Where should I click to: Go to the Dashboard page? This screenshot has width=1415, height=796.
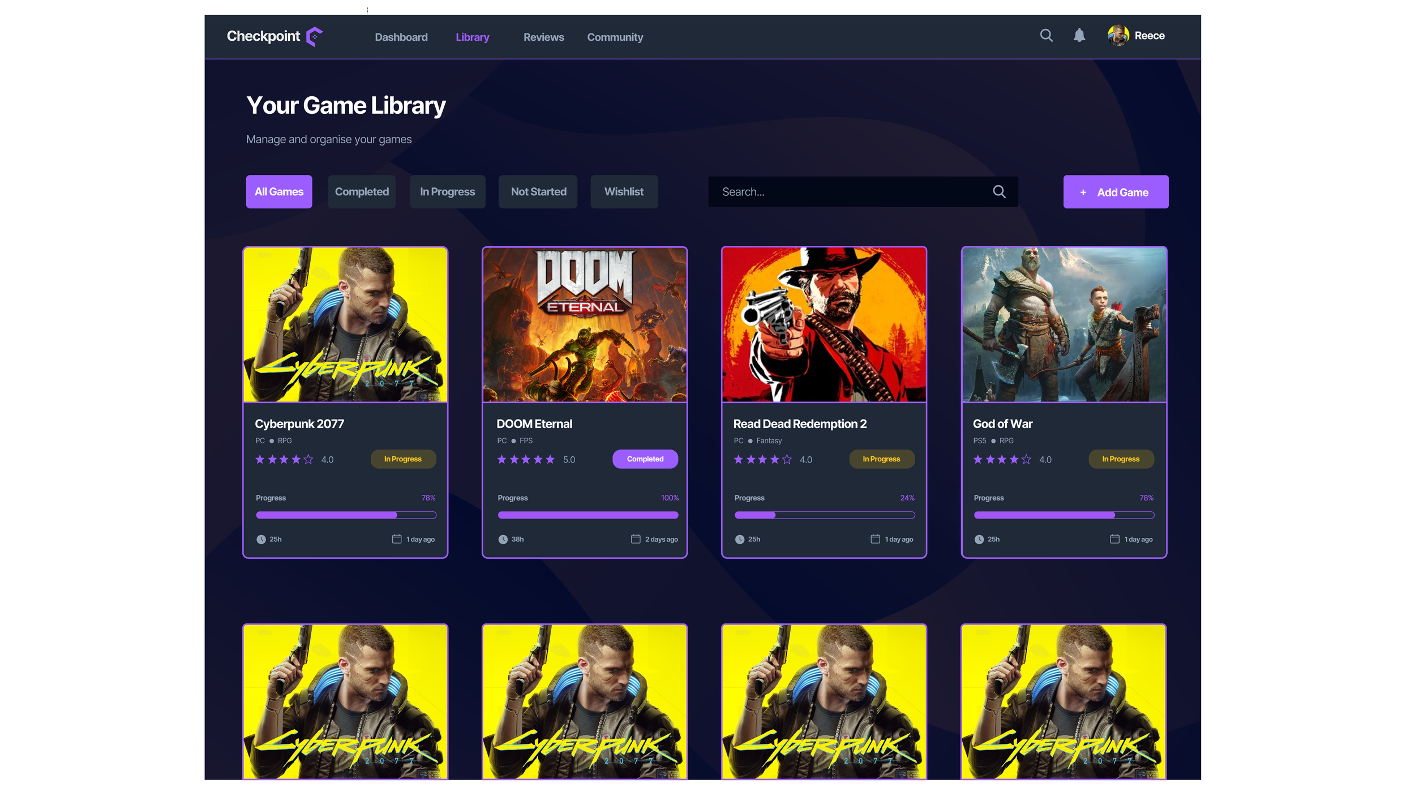pyautogui.click(x=401, y=37)
